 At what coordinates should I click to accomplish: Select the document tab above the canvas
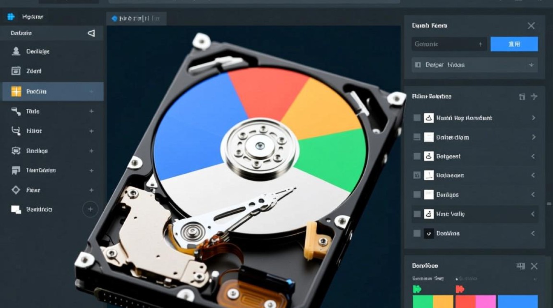(136, 18)
